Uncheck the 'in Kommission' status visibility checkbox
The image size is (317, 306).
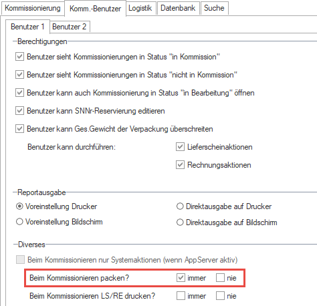(x=19, y=57)
